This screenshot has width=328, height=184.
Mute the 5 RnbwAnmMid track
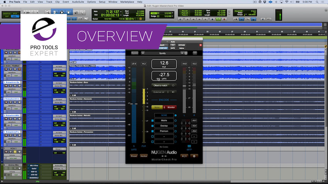click(19, 119)
